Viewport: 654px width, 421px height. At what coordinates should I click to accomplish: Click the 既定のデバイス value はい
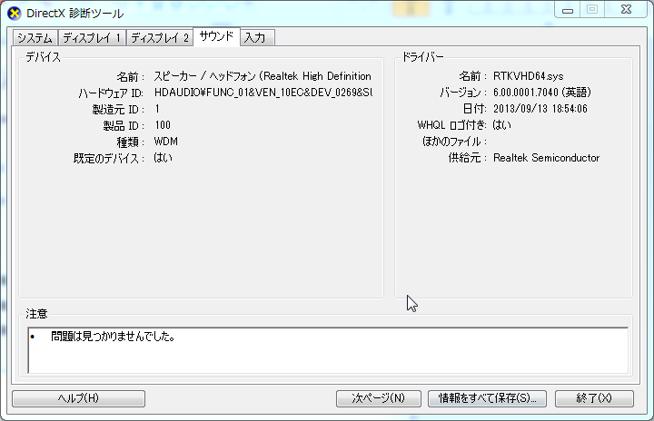(163, 158)
